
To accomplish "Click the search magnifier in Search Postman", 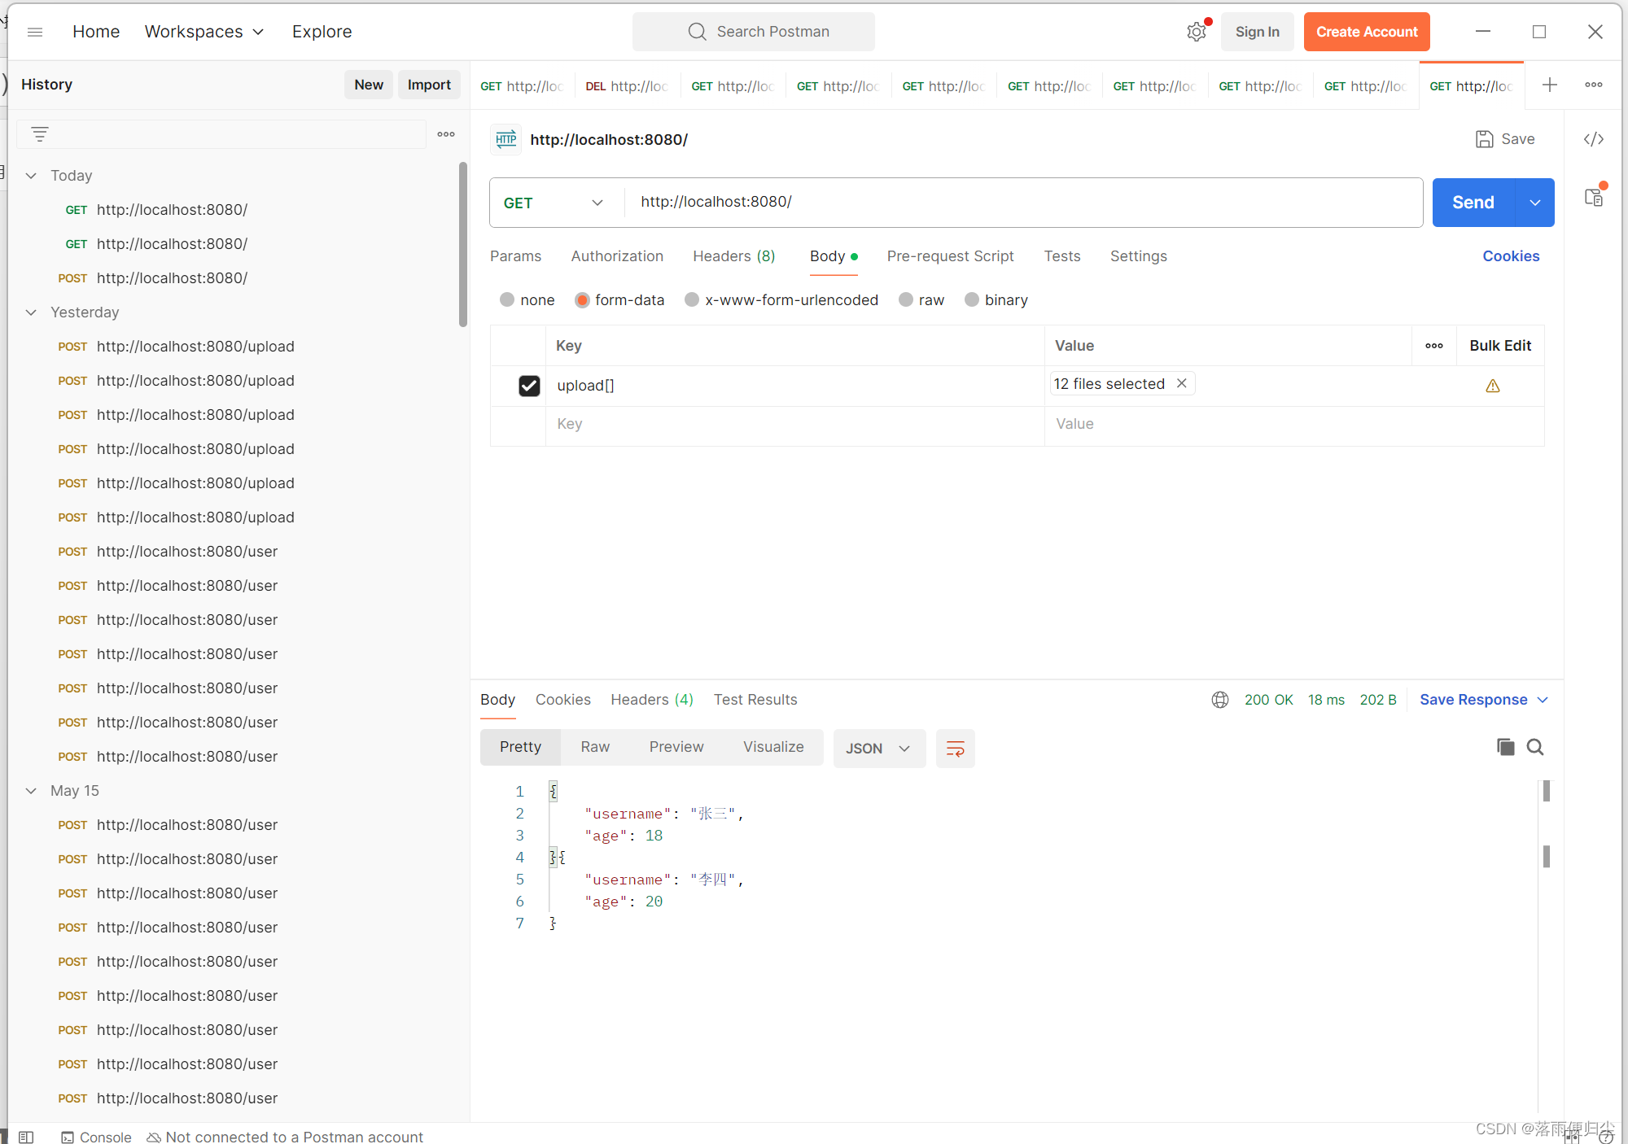I will (697, 32).
